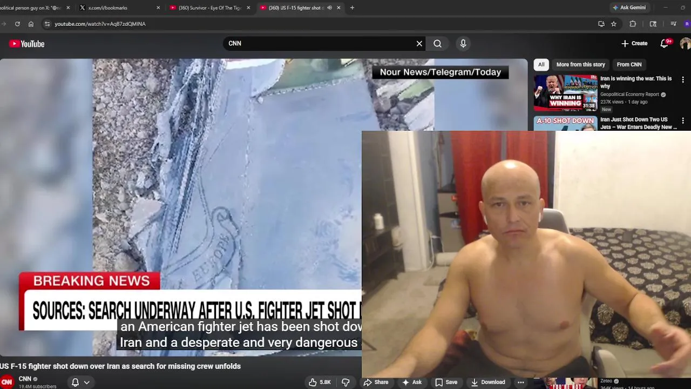Viewport: 691px width, 389px height.
Task: Click the video title text
Action: [120, 366]
